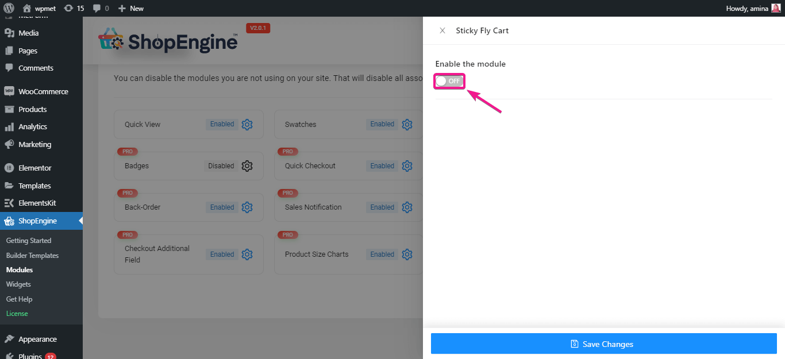Click the Quick Checkout module name

click(x=310, y=166)
